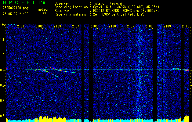The height and width of the screenshot is (122, 192).
Task: Select the filename 2505022100.png
Action: [16, 8]
